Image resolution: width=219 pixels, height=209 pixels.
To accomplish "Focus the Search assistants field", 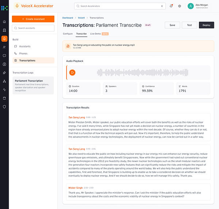I will coord(33,28).
